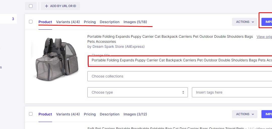Click Add by URL or ID button
This screenshot has width=272, height=129.
(60, 6)
